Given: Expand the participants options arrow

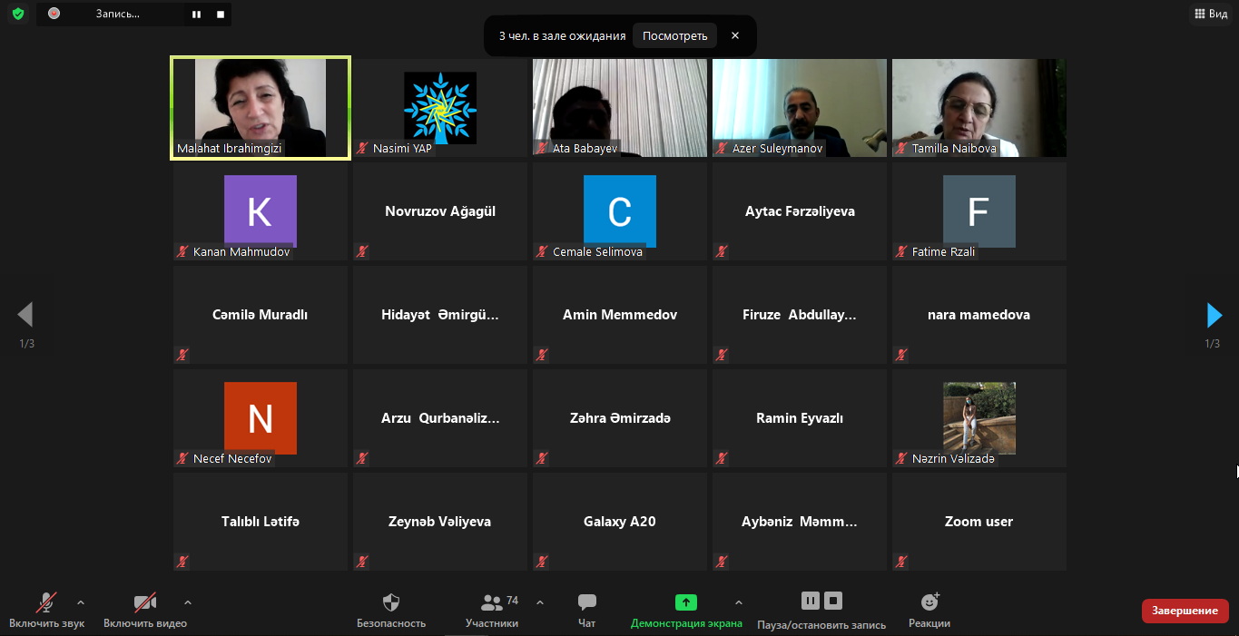Looking at the screenshot, I should [540, 602].
